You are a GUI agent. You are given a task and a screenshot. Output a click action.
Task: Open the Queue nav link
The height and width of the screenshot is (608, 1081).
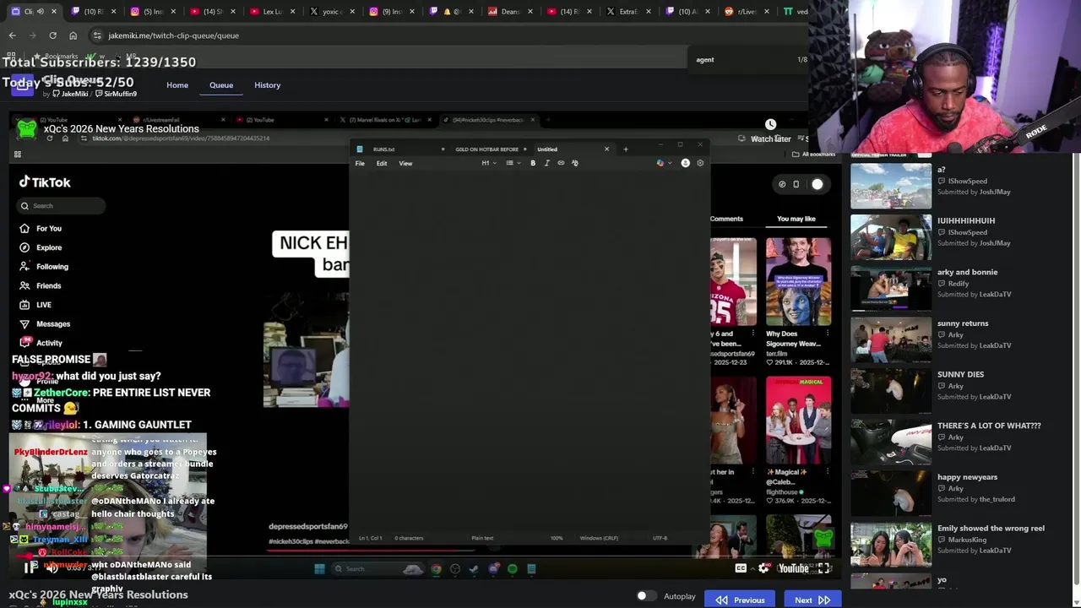coord(221,85)
